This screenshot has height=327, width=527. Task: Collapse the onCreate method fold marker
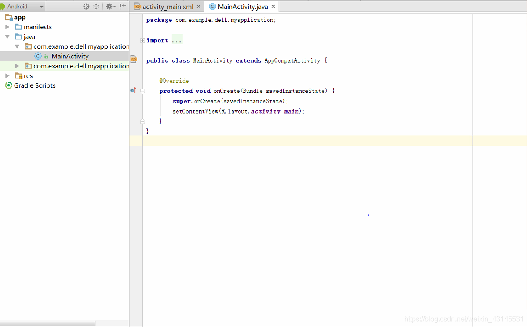click(x=142, y=91)
